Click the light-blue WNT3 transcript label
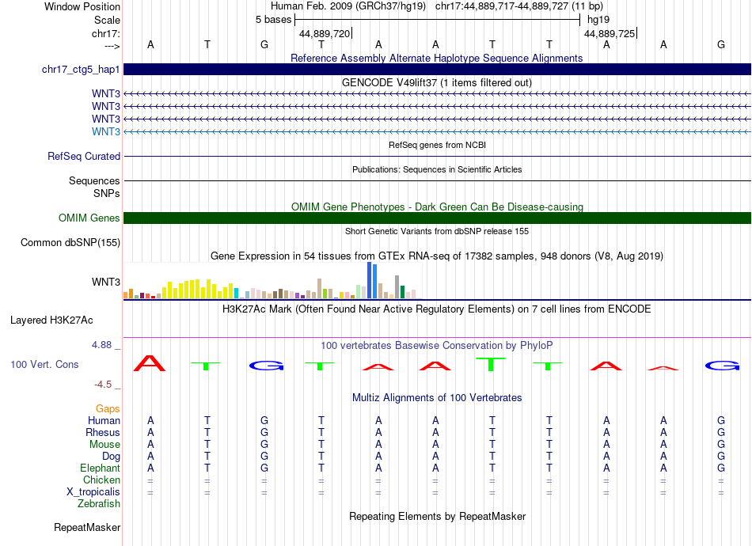The height and width of the screenshot is (546, 752). click(106, 131)
